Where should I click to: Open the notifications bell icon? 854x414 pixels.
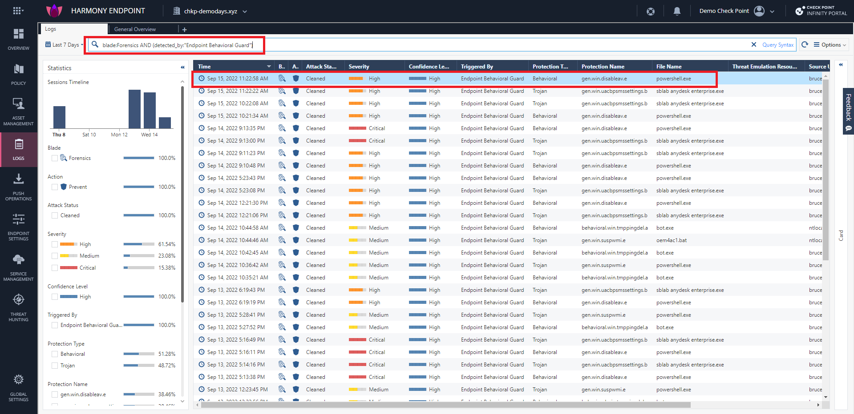(x=677, y=11)
